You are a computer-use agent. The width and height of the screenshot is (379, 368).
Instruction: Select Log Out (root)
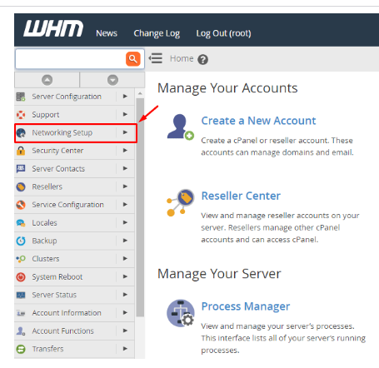pyautogui.click(x=223, y=33)
